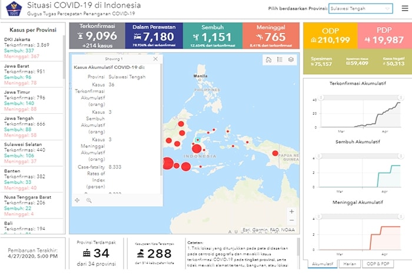Switch to the Harian chart tab
Image resolution: width=412 pixels, height=274 pixels.
[350, 264]
